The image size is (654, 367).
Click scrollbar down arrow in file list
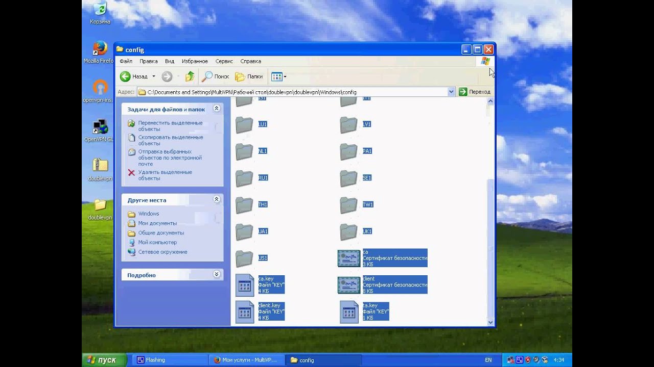(491, 322)
